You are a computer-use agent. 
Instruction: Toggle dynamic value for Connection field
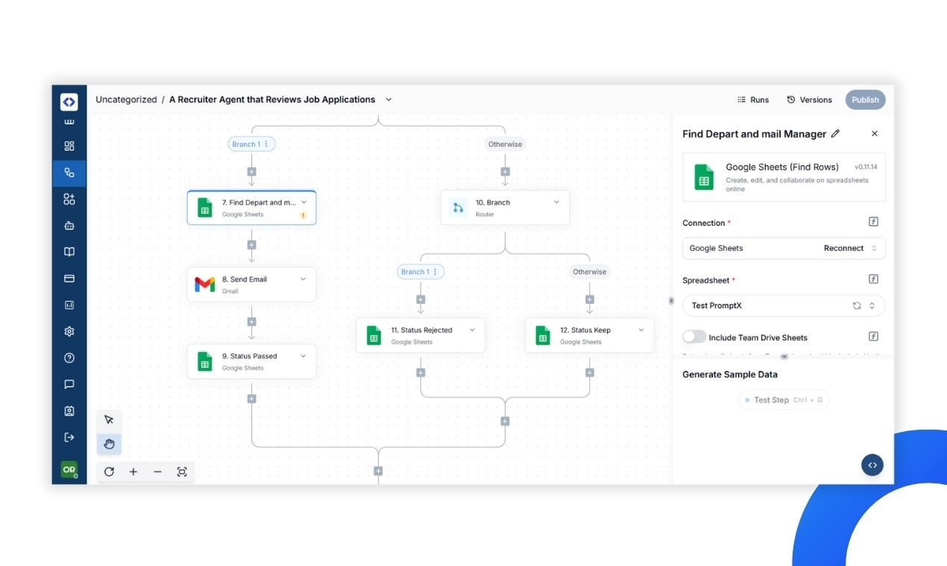click(874, 222)
